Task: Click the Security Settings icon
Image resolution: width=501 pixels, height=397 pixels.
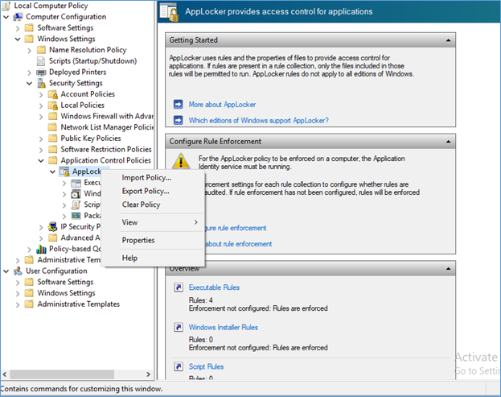Action: pyautogui.click(x=41, y=83)
